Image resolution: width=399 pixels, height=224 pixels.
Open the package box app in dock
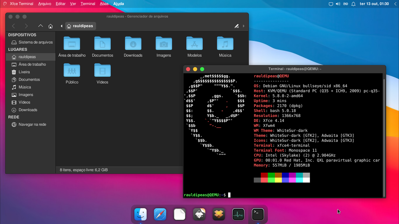pos(219,214)
